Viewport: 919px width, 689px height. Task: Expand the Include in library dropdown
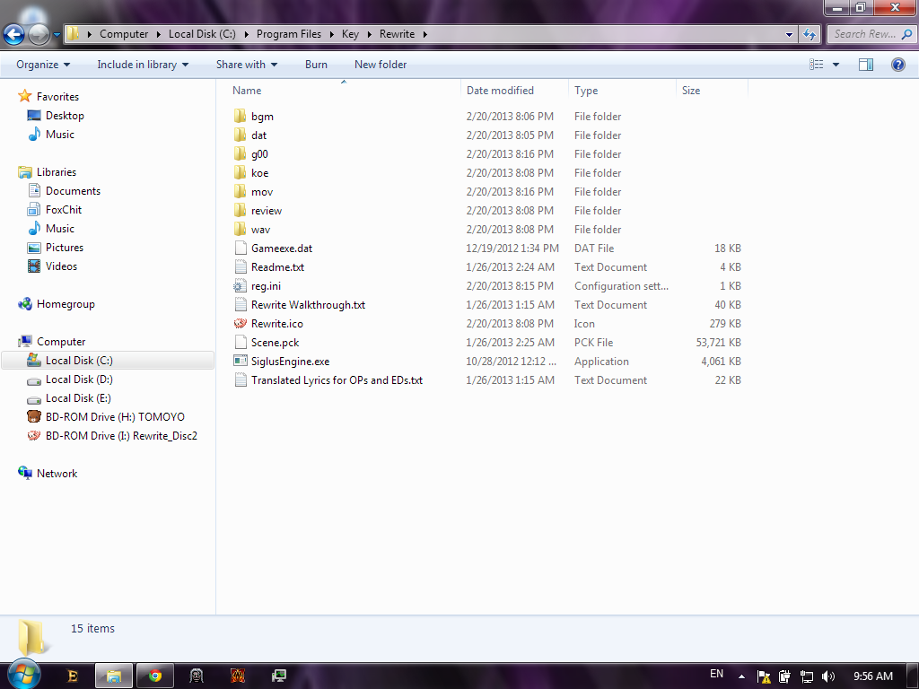coord(143,65)
